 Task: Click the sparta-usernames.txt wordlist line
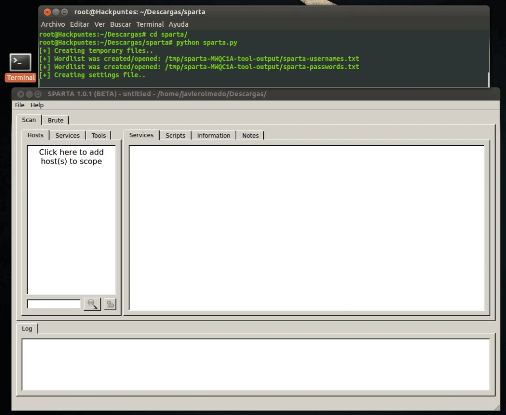[x=199, y=59]
